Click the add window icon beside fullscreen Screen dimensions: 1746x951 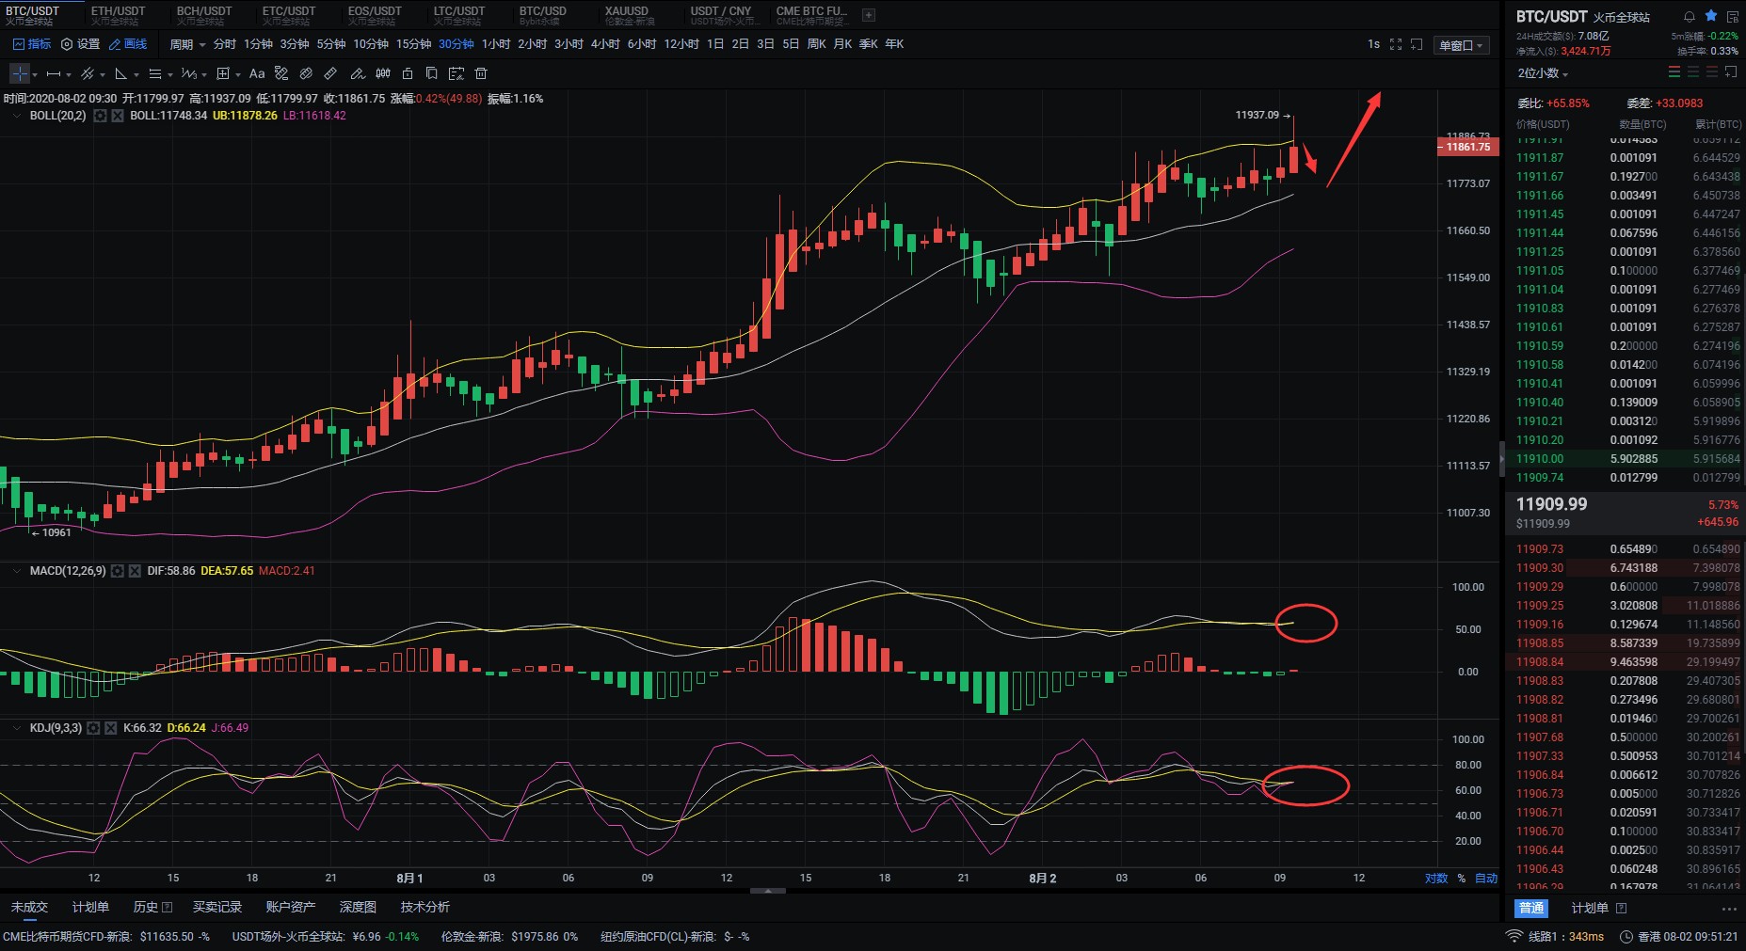point(1417,44)
